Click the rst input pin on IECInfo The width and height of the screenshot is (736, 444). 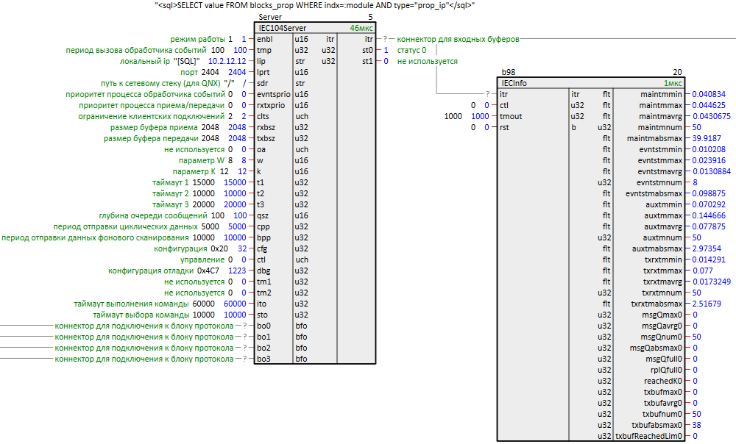tap(504, 127)
